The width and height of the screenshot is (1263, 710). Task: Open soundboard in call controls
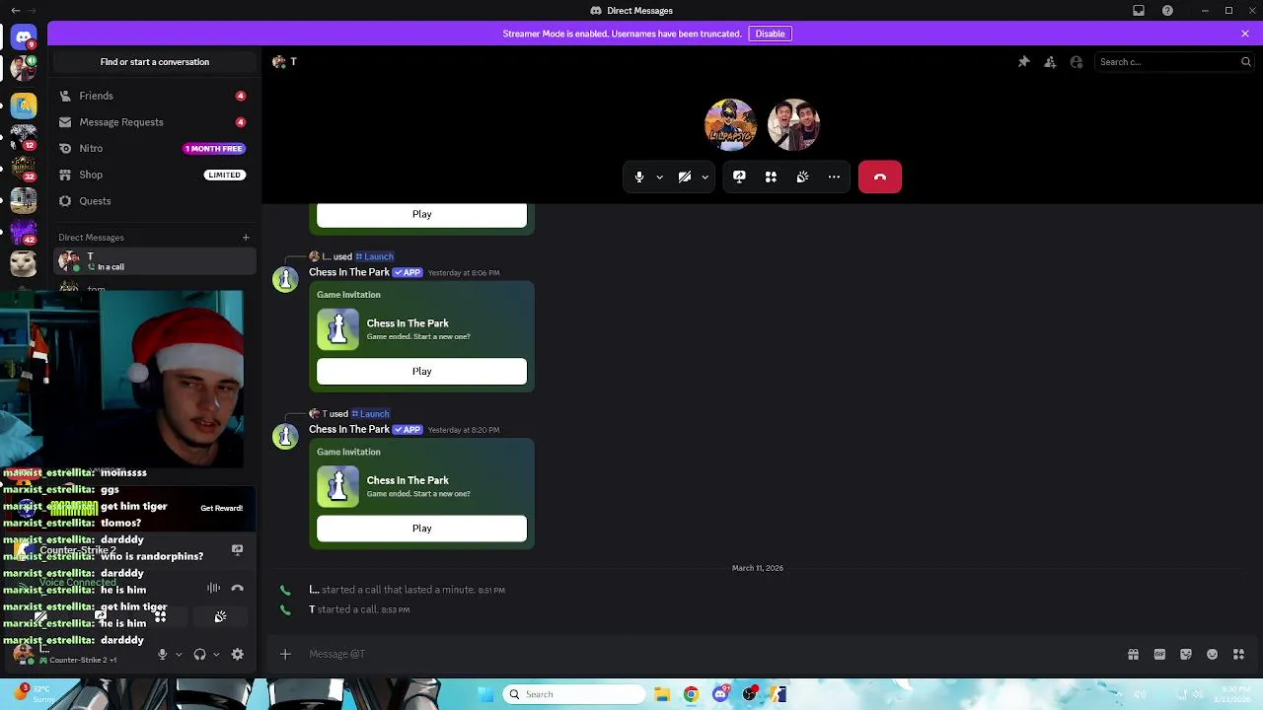coord(802,177)
